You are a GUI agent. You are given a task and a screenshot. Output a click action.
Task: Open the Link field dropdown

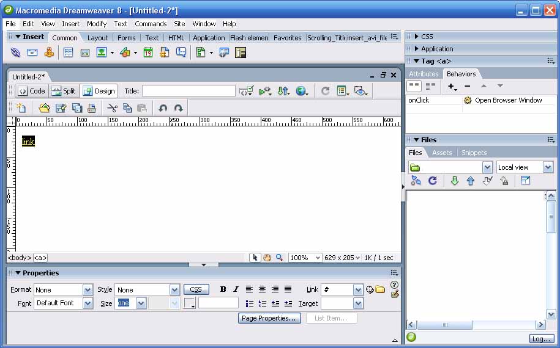click(358, 290)
